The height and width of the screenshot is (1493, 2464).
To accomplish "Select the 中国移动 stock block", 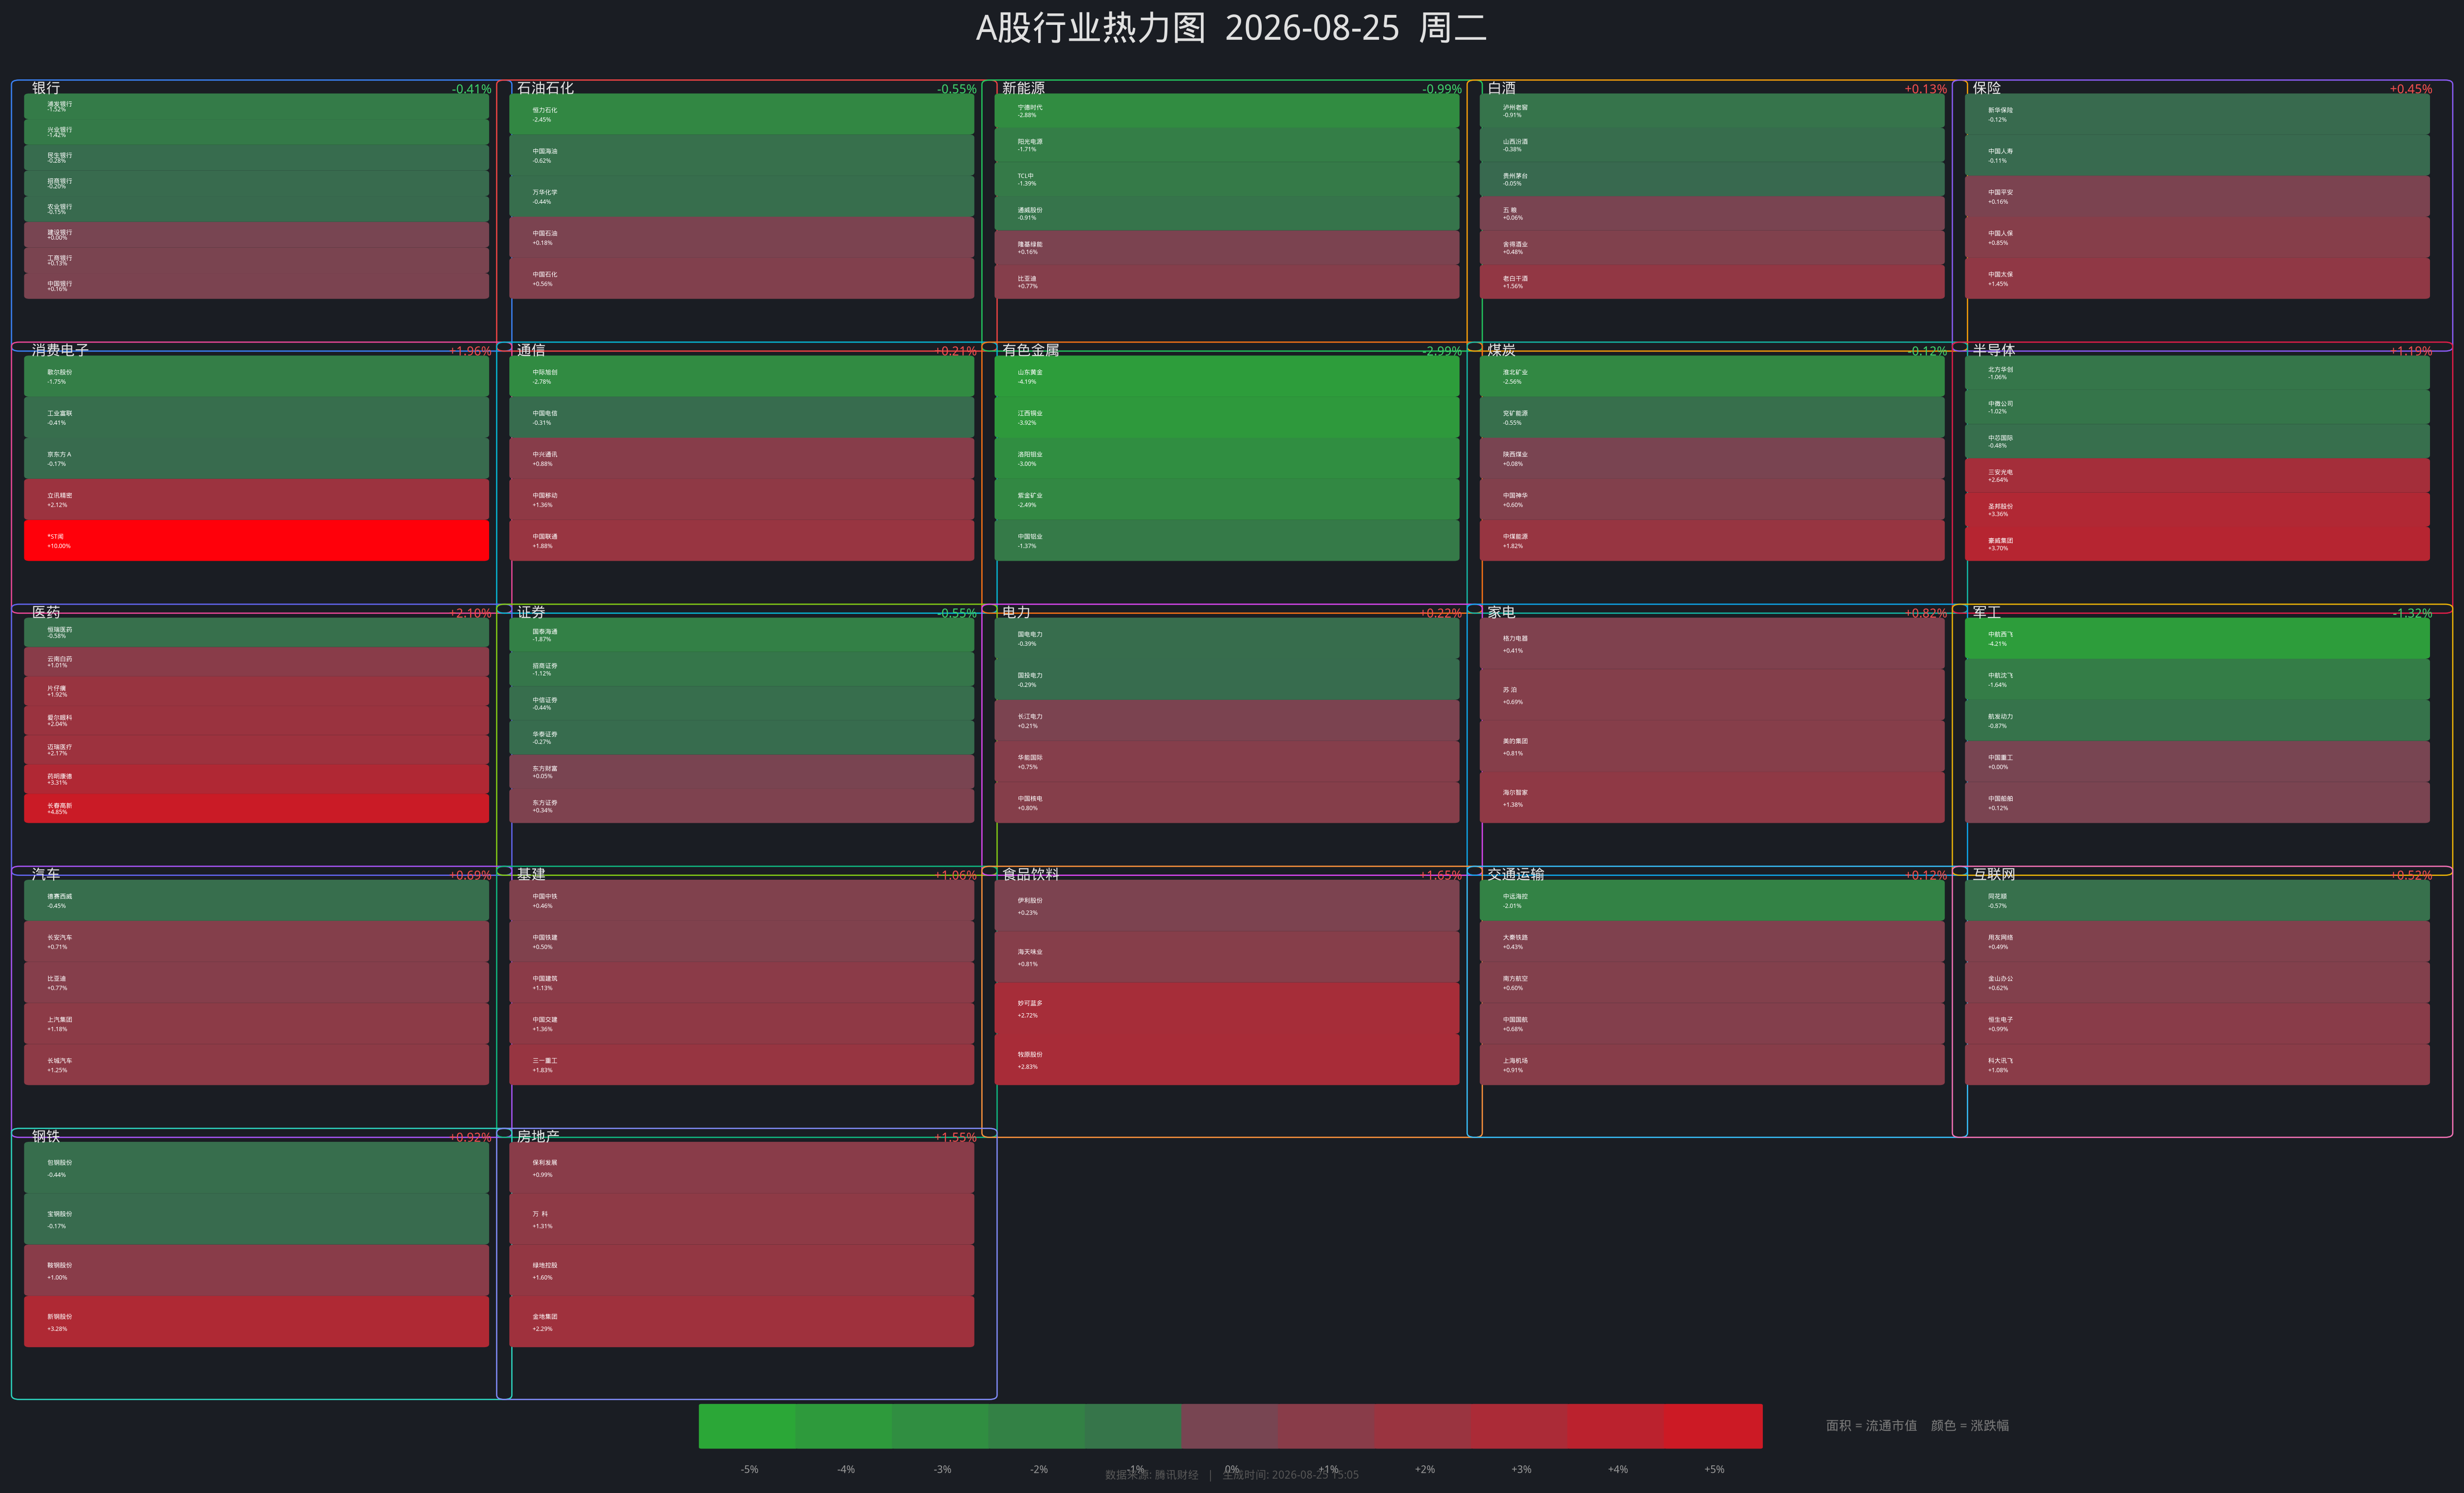I will tap(741, 500).
